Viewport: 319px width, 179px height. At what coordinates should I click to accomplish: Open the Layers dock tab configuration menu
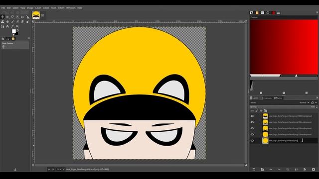317,98
